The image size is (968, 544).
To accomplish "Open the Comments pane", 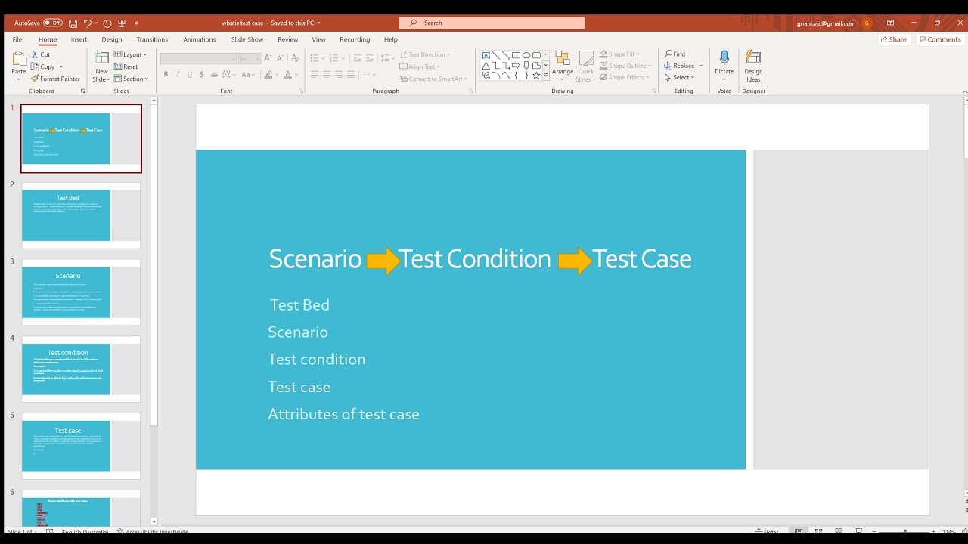I will coord(940,39).
